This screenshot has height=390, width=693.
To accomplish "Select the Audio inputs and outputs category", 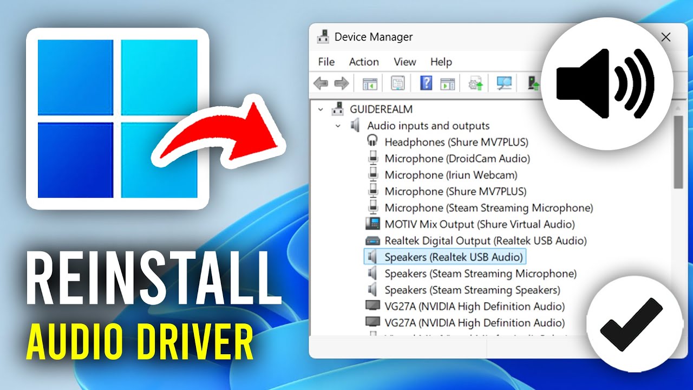I will (x=428, y=126).
